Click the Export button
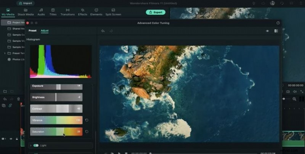The height and width of the screenshot is (154, 305). 156,12
